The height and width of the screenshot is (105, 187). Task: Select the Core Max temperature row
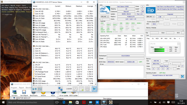point(63,58)
